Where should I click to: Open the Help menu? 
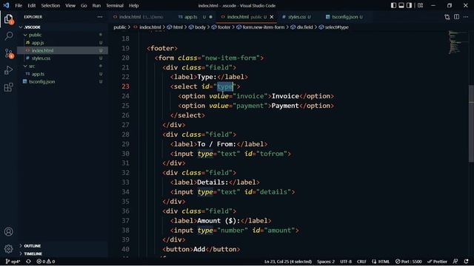[133, 5]
